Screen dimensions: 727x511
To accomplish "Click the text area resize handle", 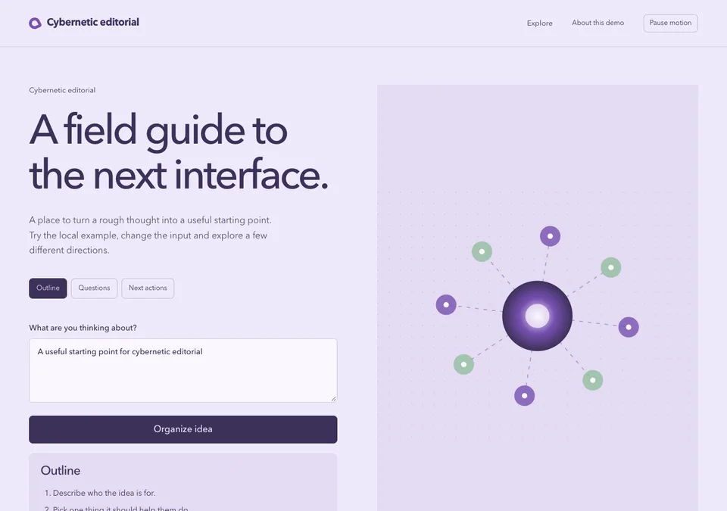I will [333, 398].
